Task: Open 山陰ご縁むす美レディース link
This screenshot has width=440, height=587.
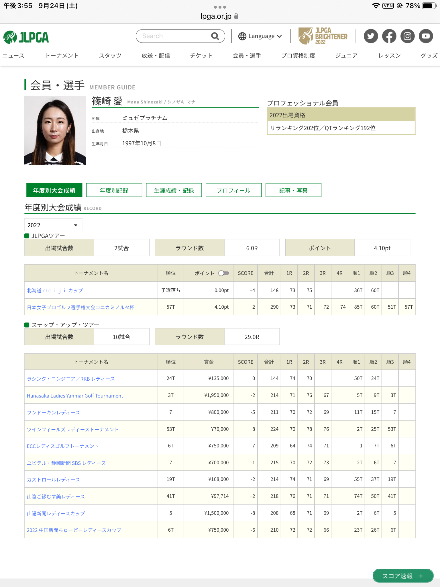Action: [x=56, y=497]
